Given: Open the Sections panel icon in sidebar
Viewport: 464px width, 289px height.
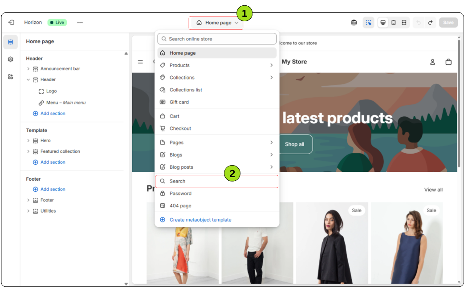Looking at the screenshot, I should [10, 42].
